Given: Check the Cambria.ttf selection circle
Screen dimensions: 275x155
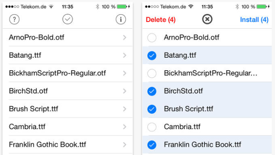Looking at the screenshot, I should (x=152, y=127).
